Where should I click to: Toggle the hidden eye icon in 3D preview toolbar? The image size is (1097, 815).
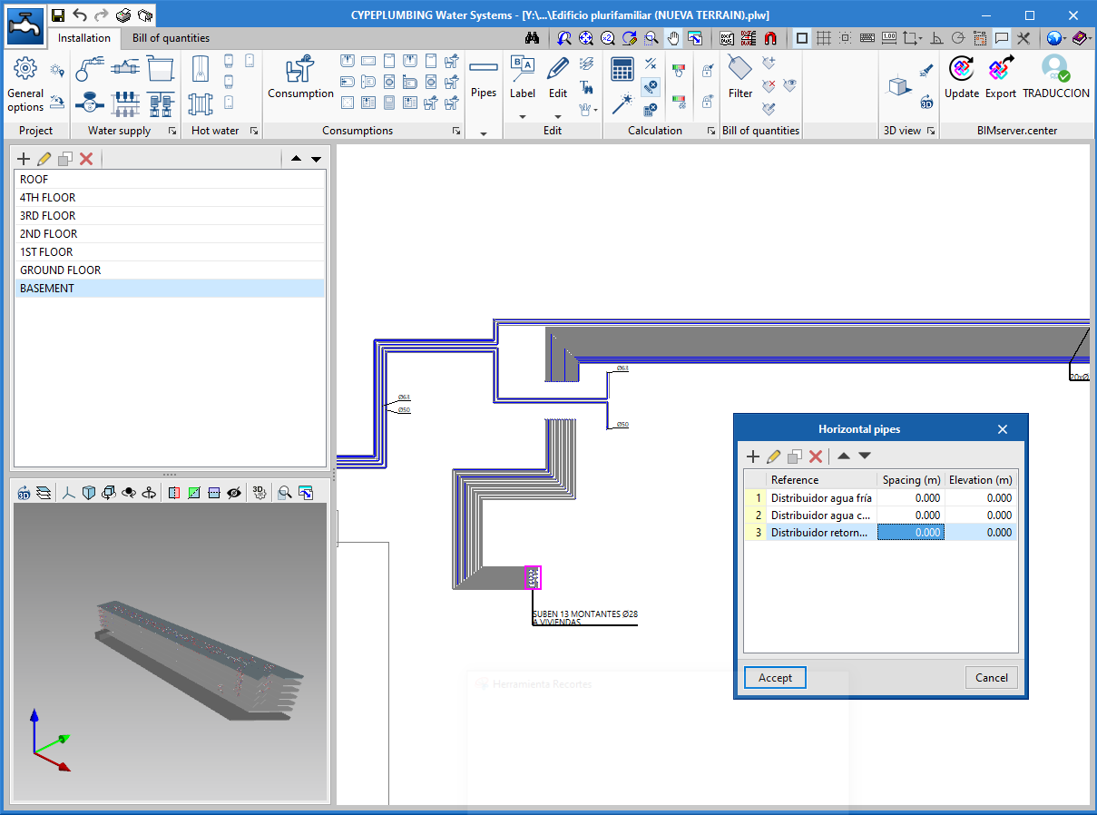(x=234, y=492)
